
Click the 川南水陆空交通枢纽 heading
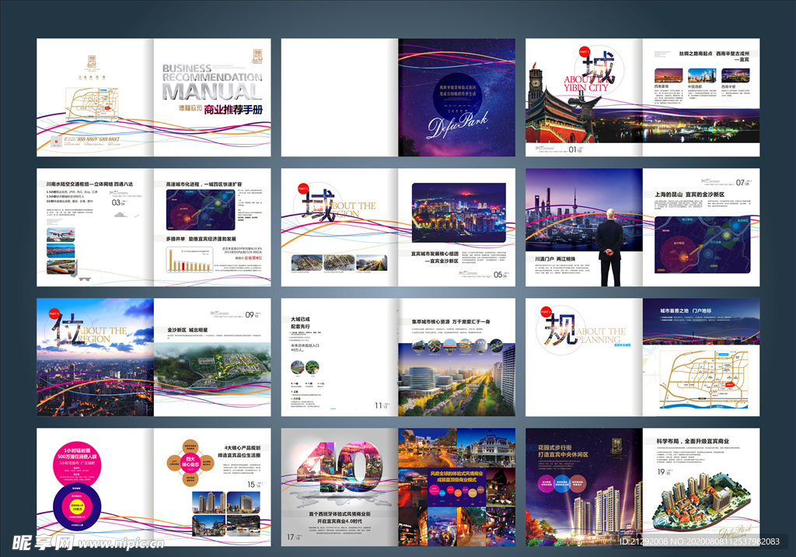click(89, 184)
